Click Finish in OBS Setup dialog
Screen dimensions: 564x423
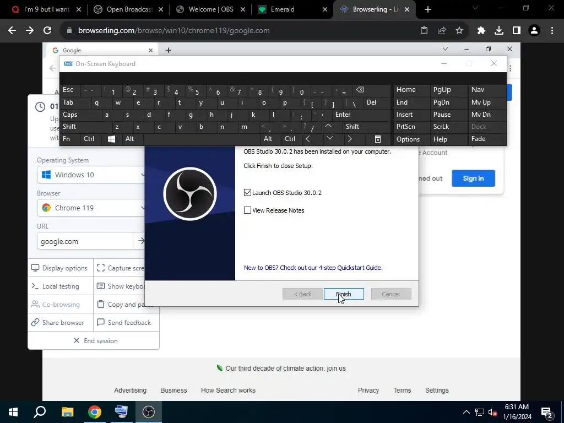point(344,294)
